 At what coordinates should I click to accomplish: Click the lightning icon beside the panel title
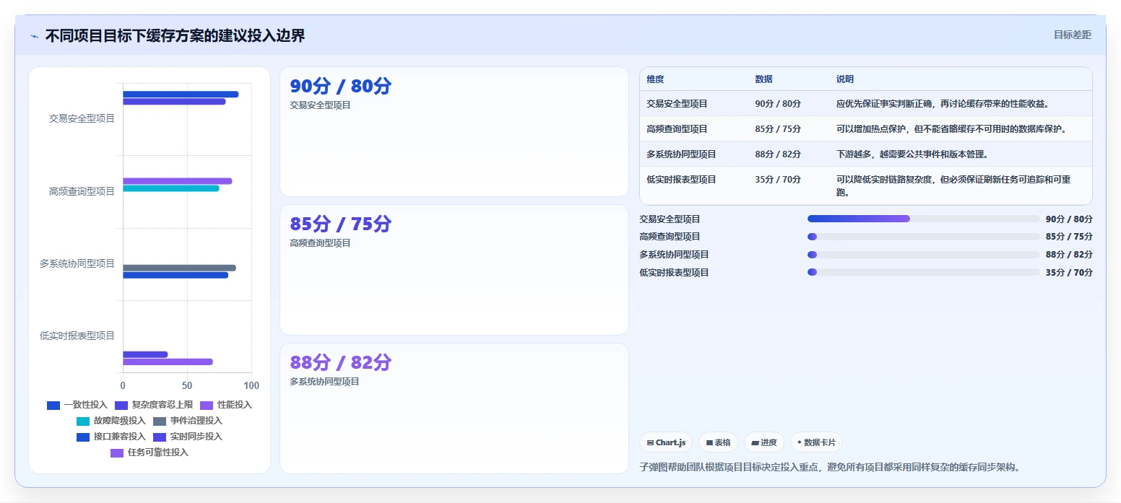[x=34, y=36]
